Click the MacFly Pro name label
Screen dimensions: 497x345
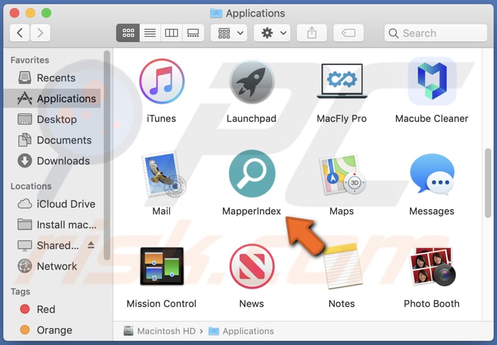tap(342, 118)
